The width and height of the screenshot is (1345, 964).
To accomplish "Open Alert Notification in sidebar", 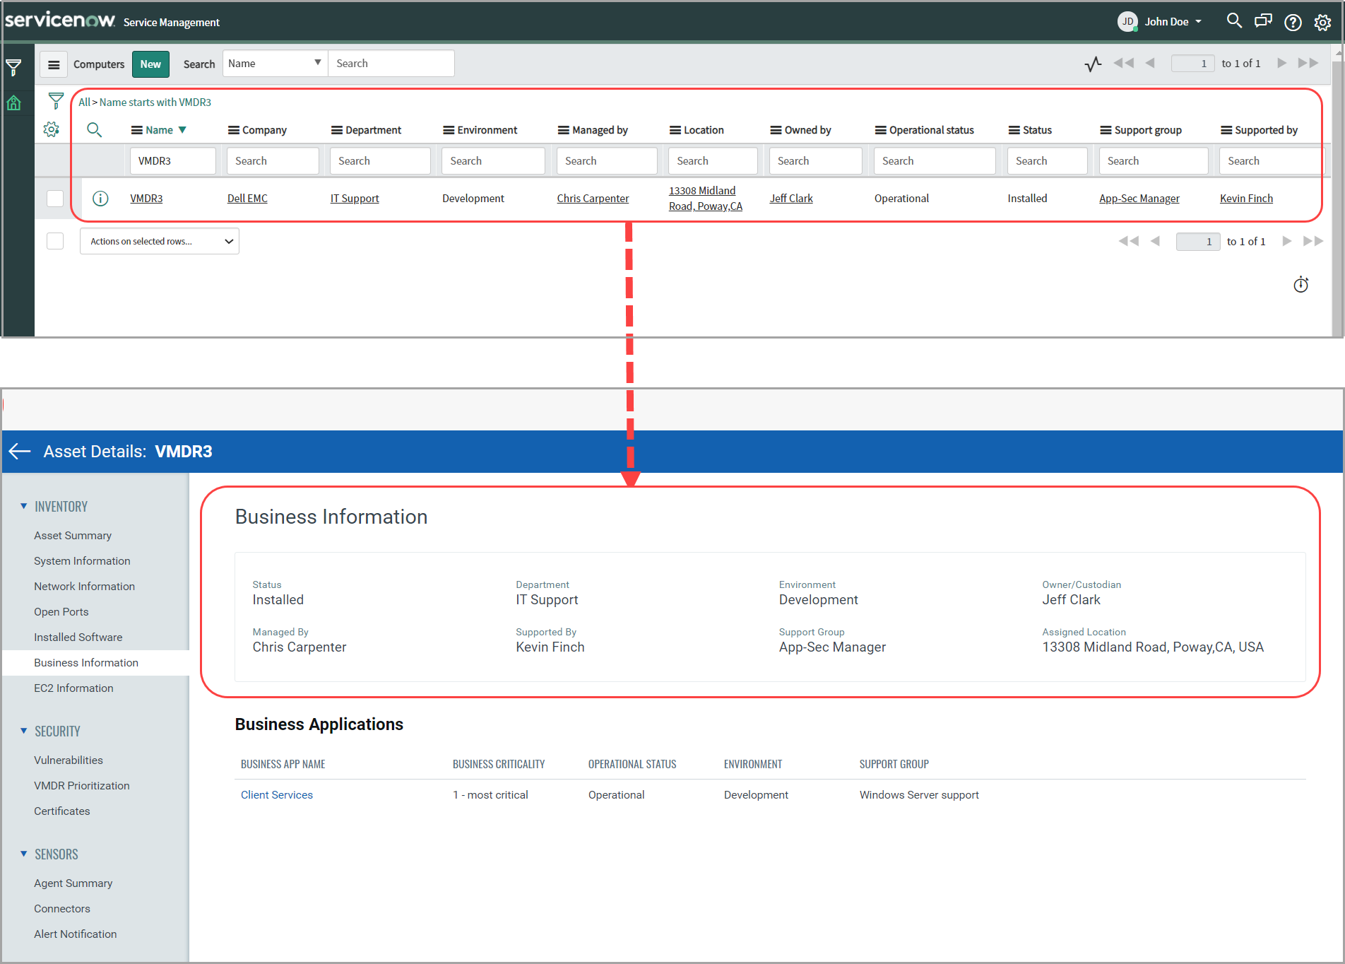I will point(76,934).
